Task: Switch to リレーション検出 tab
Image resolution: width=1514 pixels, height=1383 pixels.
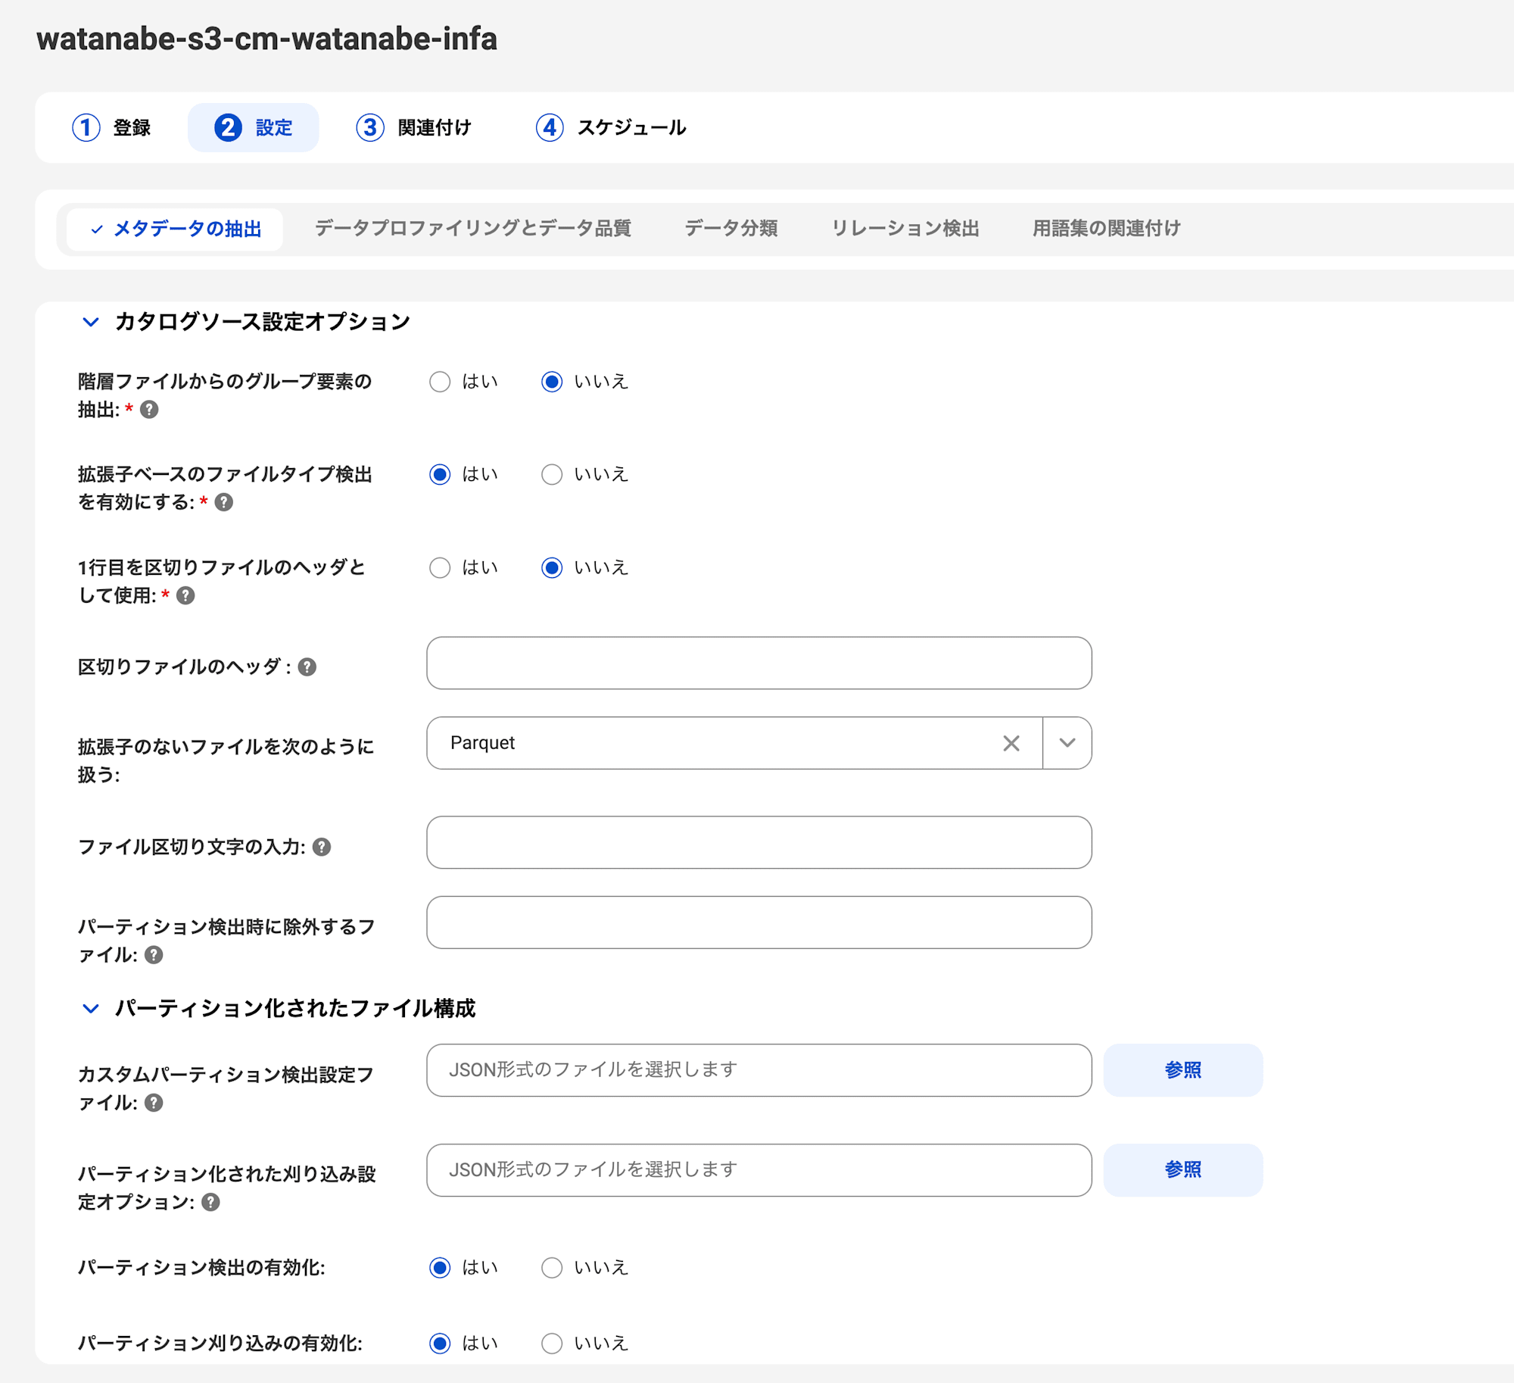Action: [x=905, y=229]
